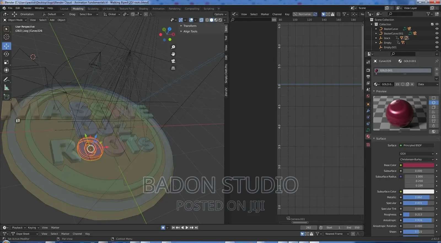441x243 pixels.
Task: Activate the Select Box tool icon
Action: point(6,29)
